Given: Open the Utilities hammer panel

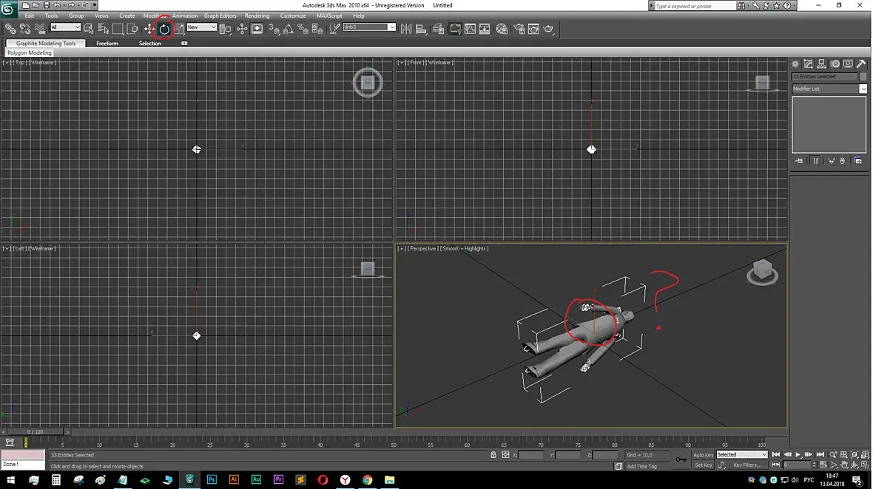Looking at the screenshot, I should (861, 64).
